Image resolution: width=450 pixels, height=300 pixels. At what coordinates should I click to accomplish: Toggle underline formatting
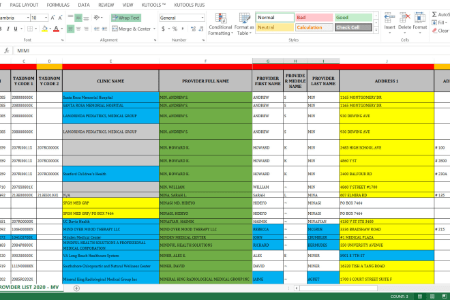click(x=16, y=29)
